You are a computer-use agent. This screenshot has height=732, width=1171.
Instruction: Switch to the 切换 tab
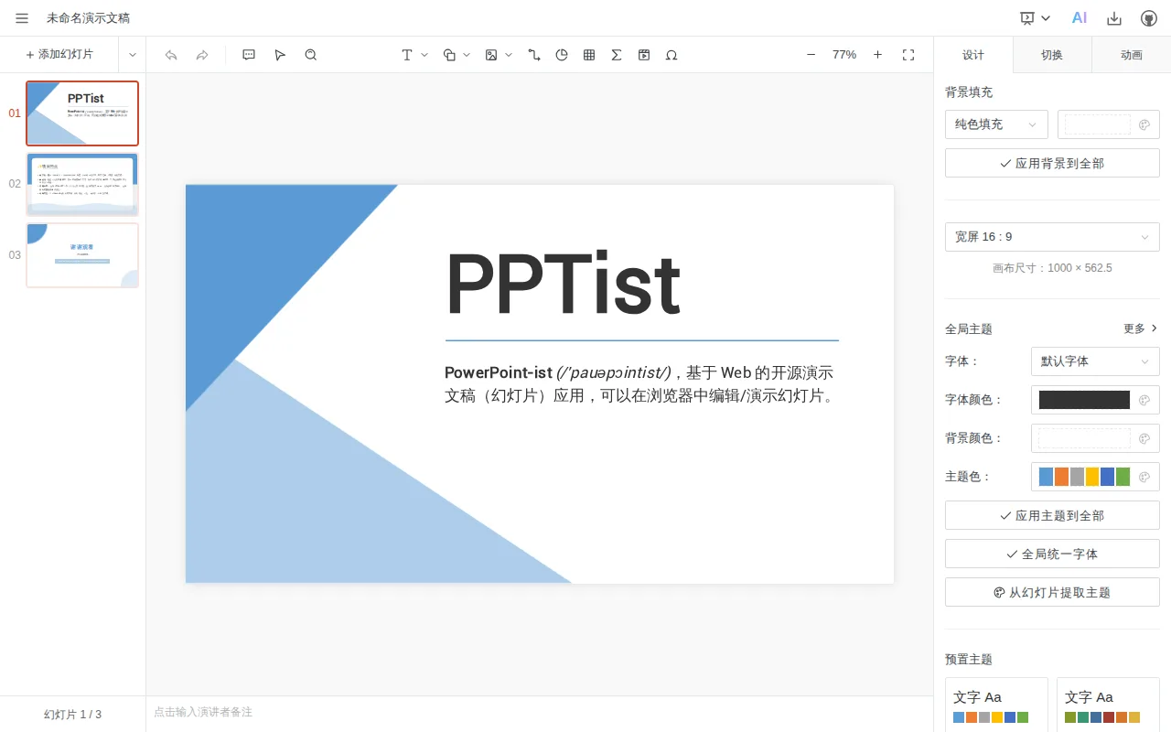[1052, 55]
